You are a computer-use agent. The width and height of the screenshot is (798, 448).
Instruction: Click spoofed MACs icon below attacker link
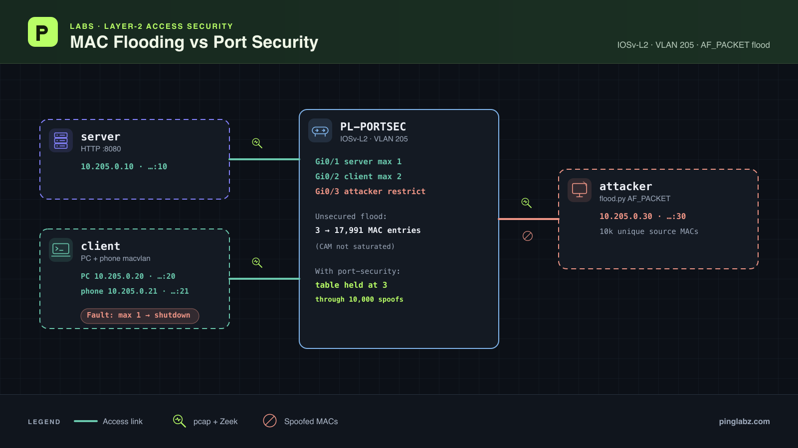[528, 236]
